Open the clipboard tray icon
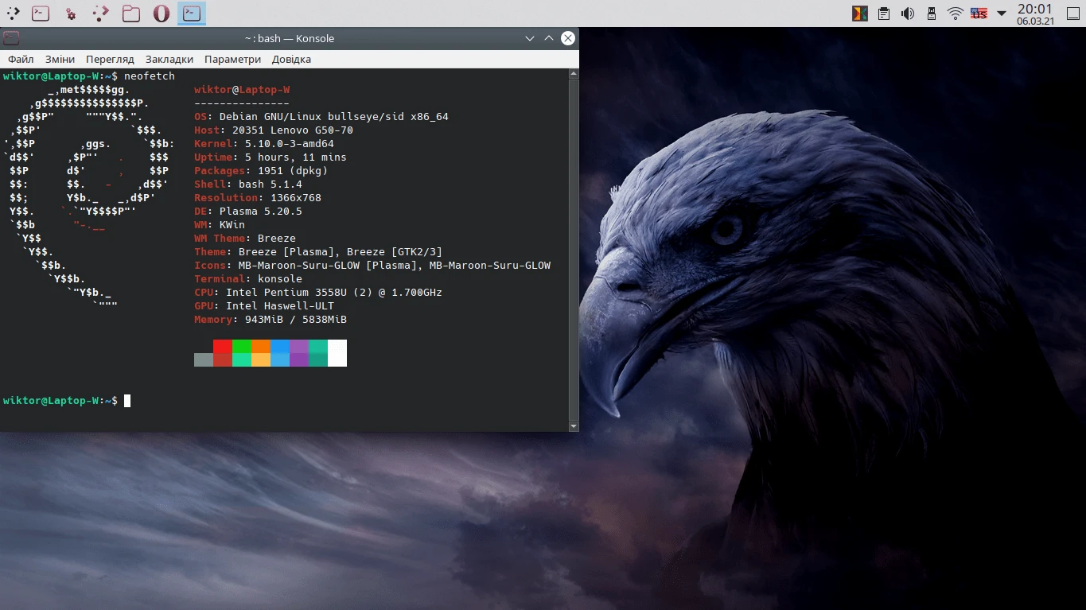Viewport: 1086px width, 610px height. pos(884,13)
